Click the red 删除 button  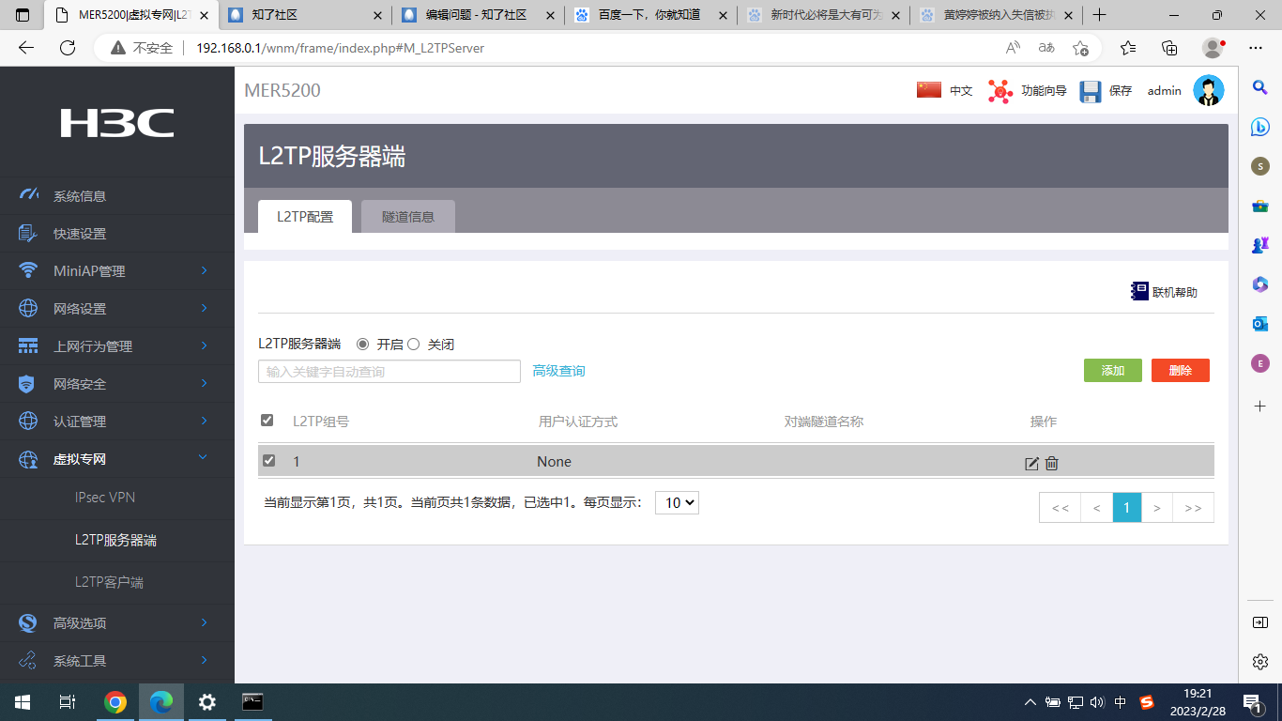[1181, 371]
